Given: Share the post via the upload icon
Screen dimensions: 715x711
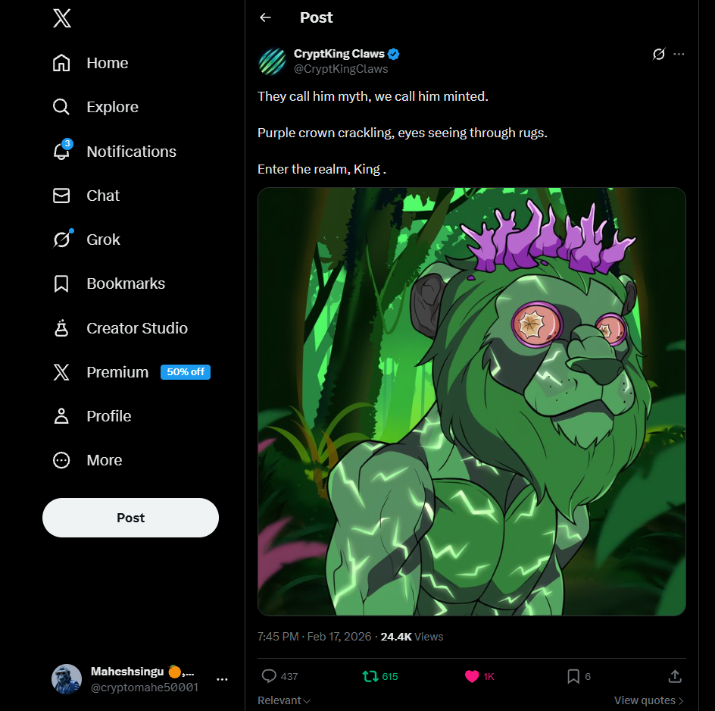Looking at the screenshot, I should (x=675, y=676).
